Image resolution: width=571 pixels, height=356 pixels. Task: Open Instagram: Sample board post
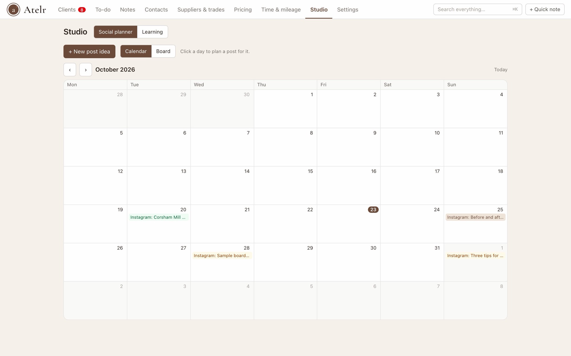point(222,256)
